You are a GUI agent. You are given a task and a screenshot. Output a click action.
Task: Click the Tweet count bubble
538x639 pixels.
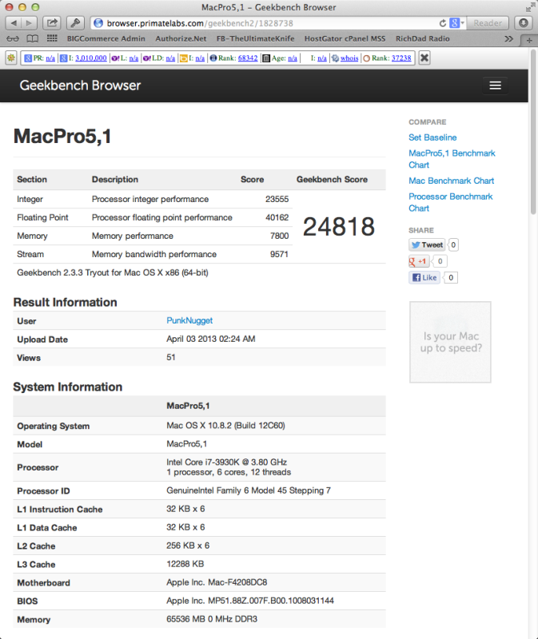tap(453, 245)
